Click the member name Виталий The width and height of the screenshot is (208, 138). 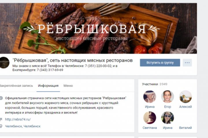point(185,128)
